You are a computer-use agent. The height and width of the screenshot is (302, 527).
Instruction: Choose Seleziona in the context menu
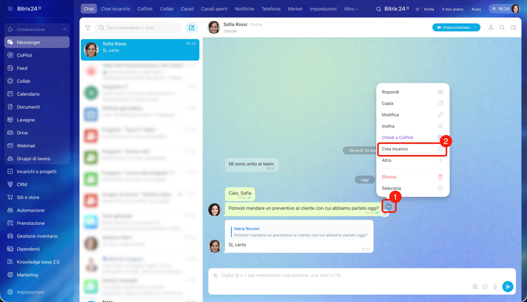pyautogui.click(x=413, y=188)
